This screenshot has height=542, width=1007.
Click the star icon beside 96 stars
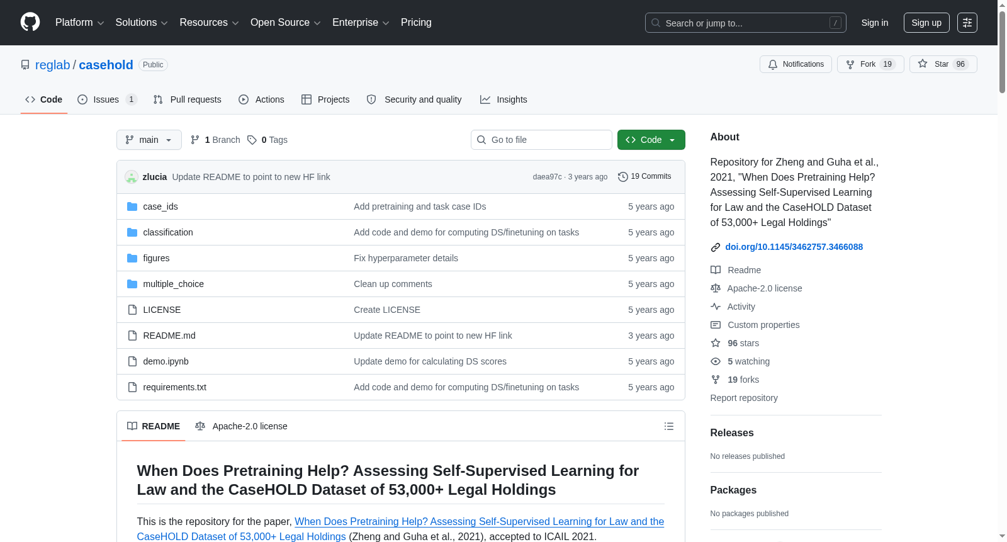[716, 343]
